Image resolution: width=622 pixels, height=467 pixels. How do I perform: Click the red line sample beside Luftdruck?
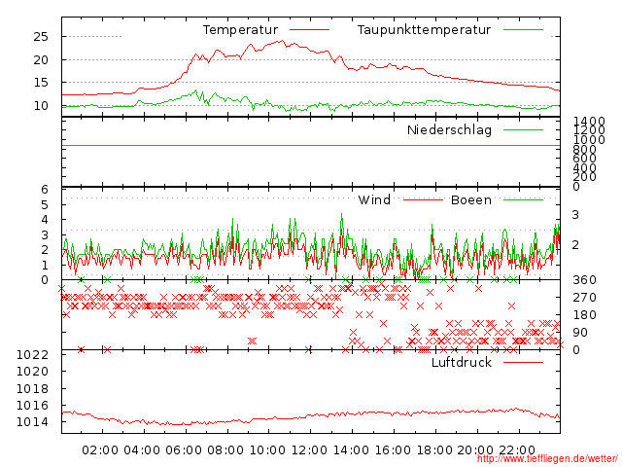pyautogui.click(x=524, y=363)
